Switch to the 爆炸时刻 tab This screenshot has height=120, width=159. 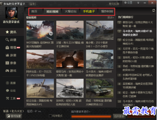[x=107, y=11]
